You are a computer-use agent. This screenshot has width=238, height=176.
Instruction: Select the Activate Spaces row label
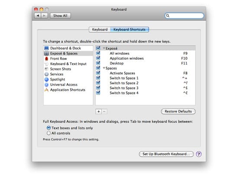coord(122,73)
